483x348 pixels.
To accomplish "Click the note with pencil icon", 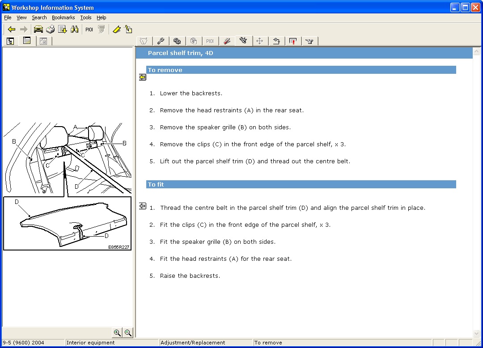I will 128,29.
